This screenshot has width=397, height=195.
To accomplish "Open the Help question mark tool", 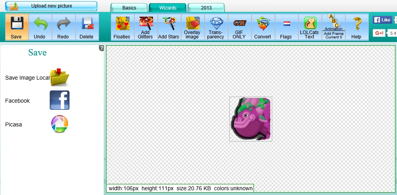I will coord(356,27).
